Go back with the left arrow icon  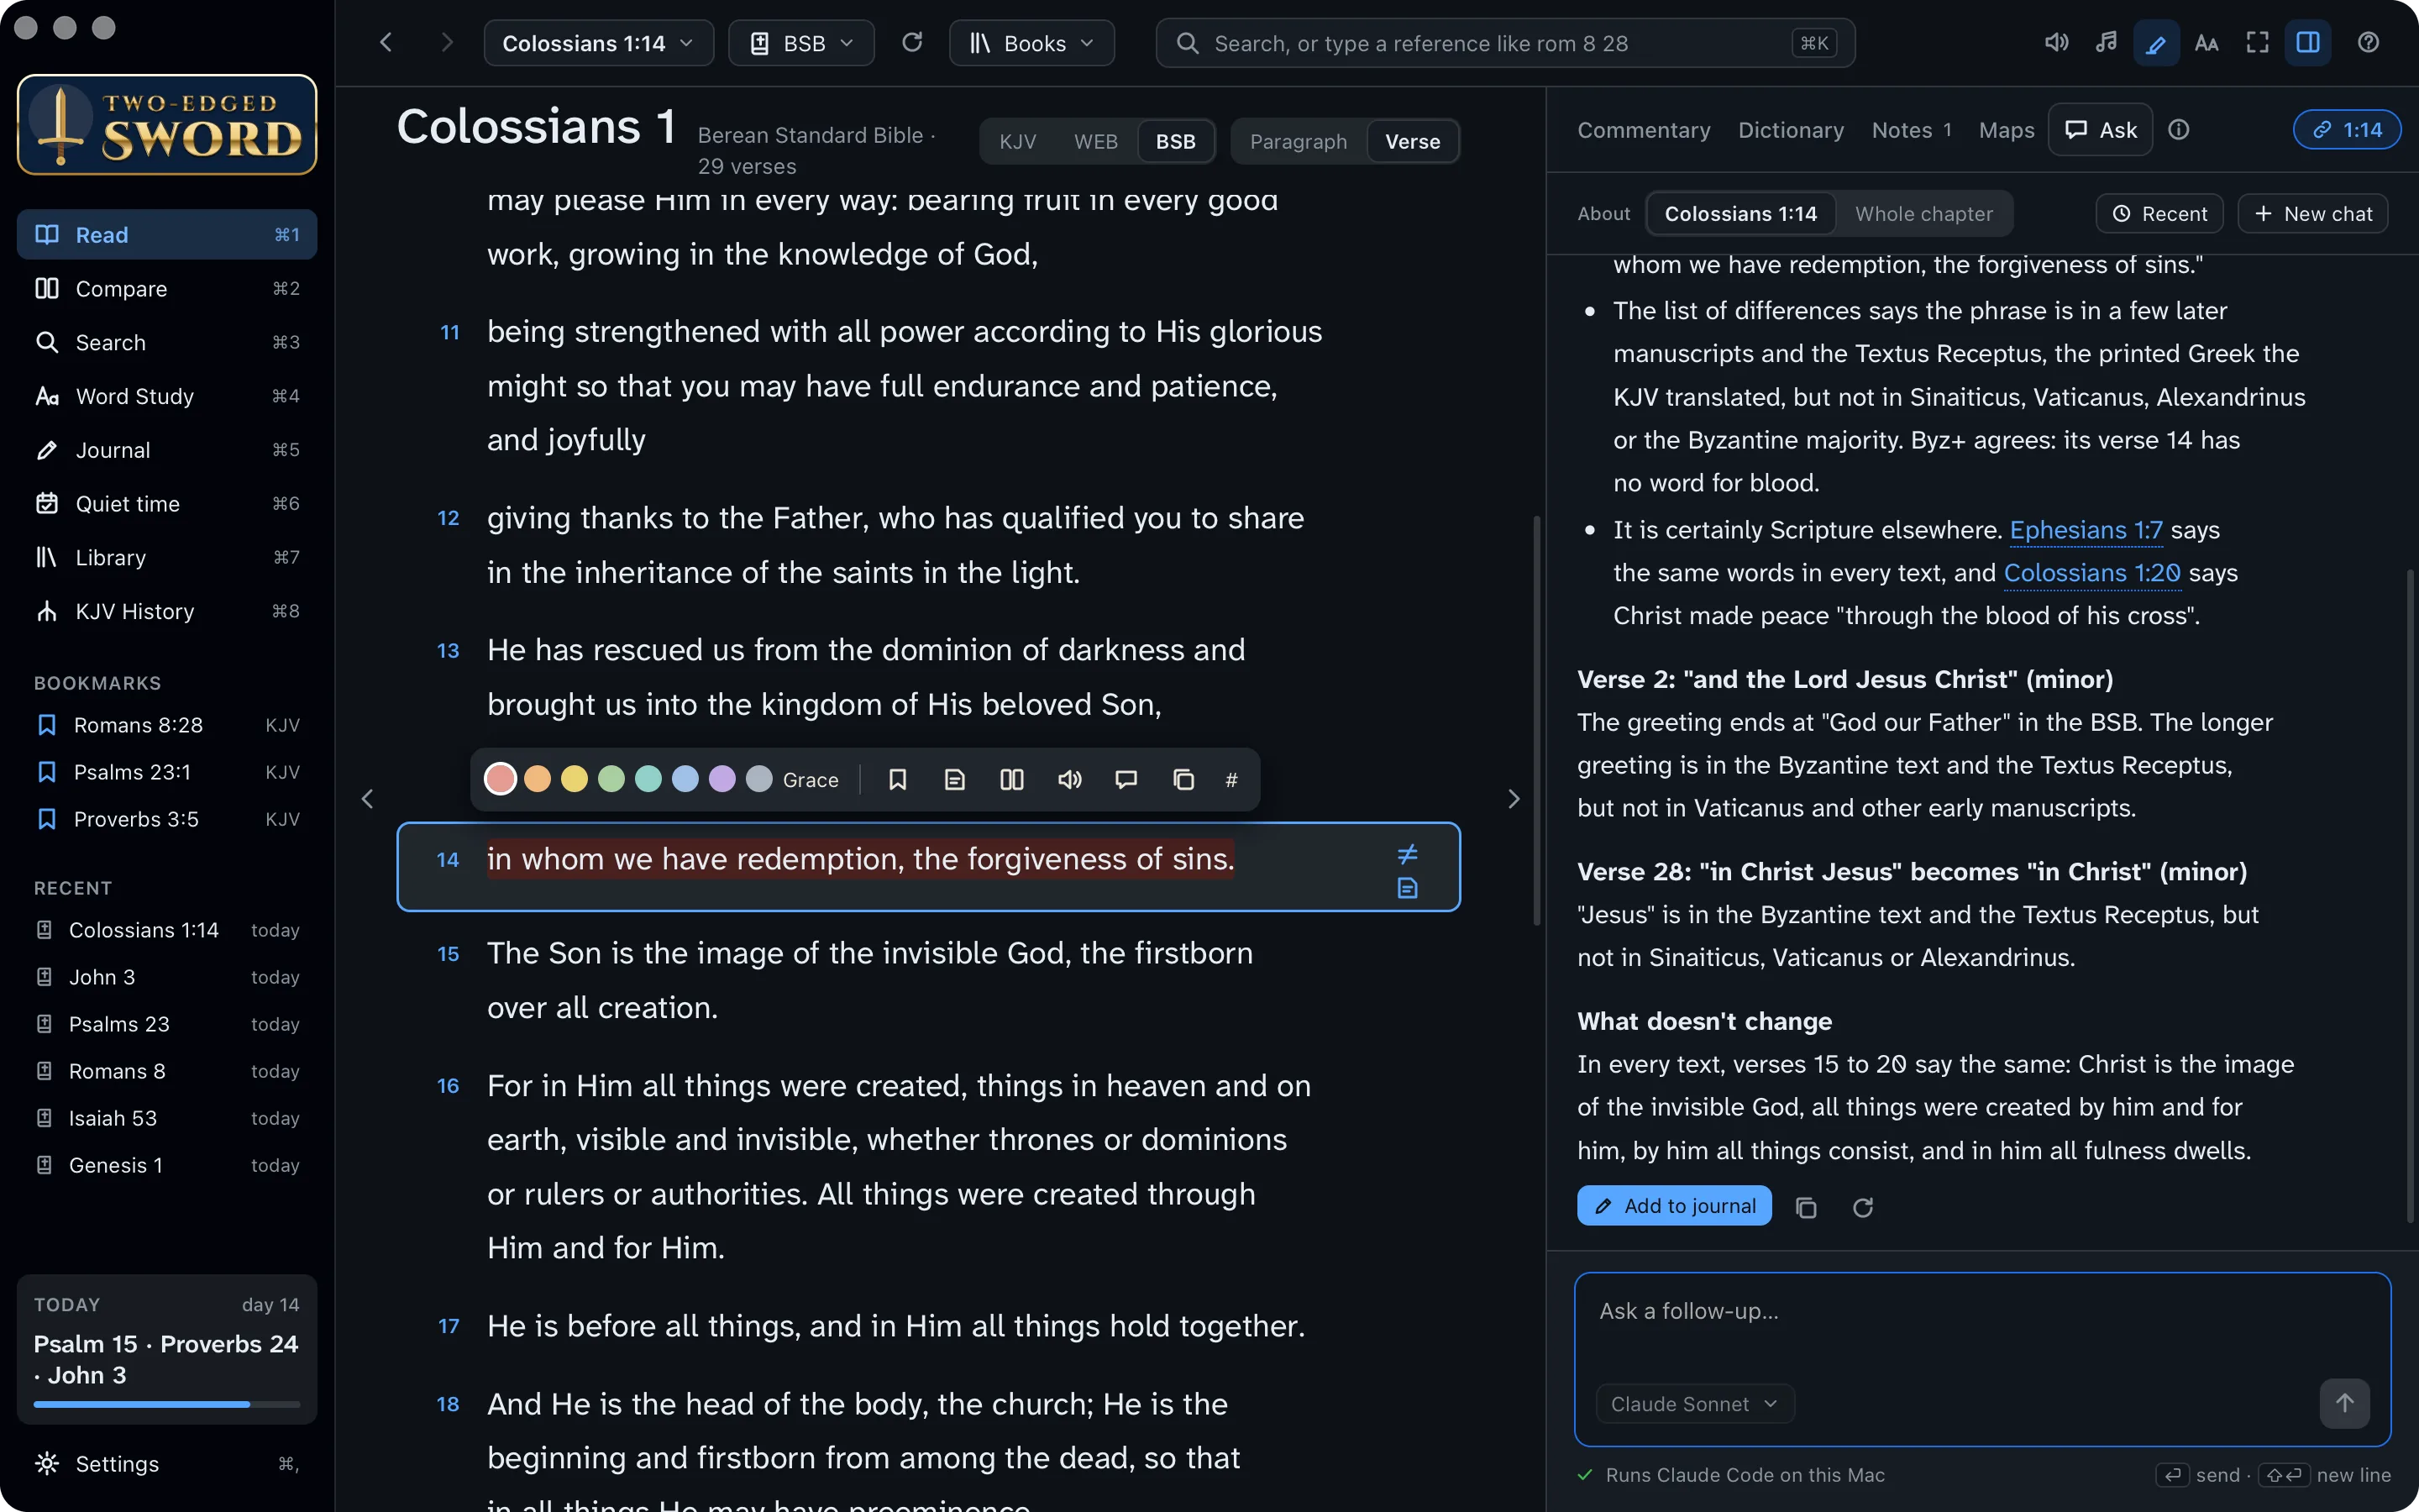pos(386,43)
